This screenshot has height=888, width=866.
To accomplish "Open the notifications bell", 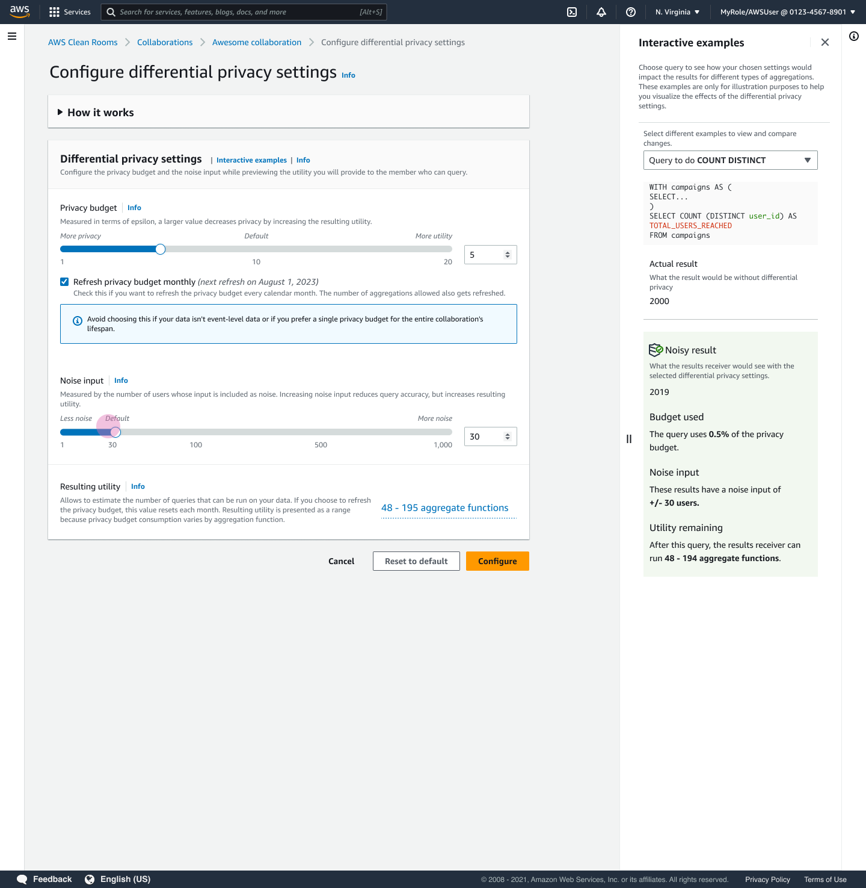I will click(x=601, y=12).
